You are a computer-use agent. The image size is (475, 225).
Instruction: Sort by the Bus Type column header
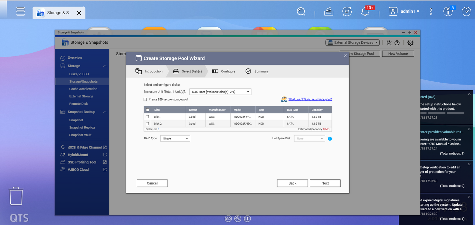click(296, 110)
